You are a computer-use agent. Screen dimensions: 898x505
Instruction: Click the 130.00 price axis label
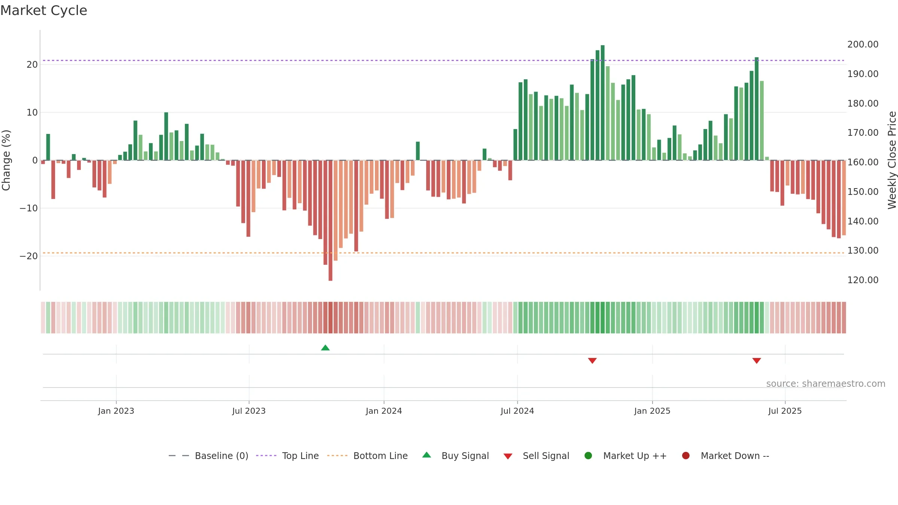863,250
